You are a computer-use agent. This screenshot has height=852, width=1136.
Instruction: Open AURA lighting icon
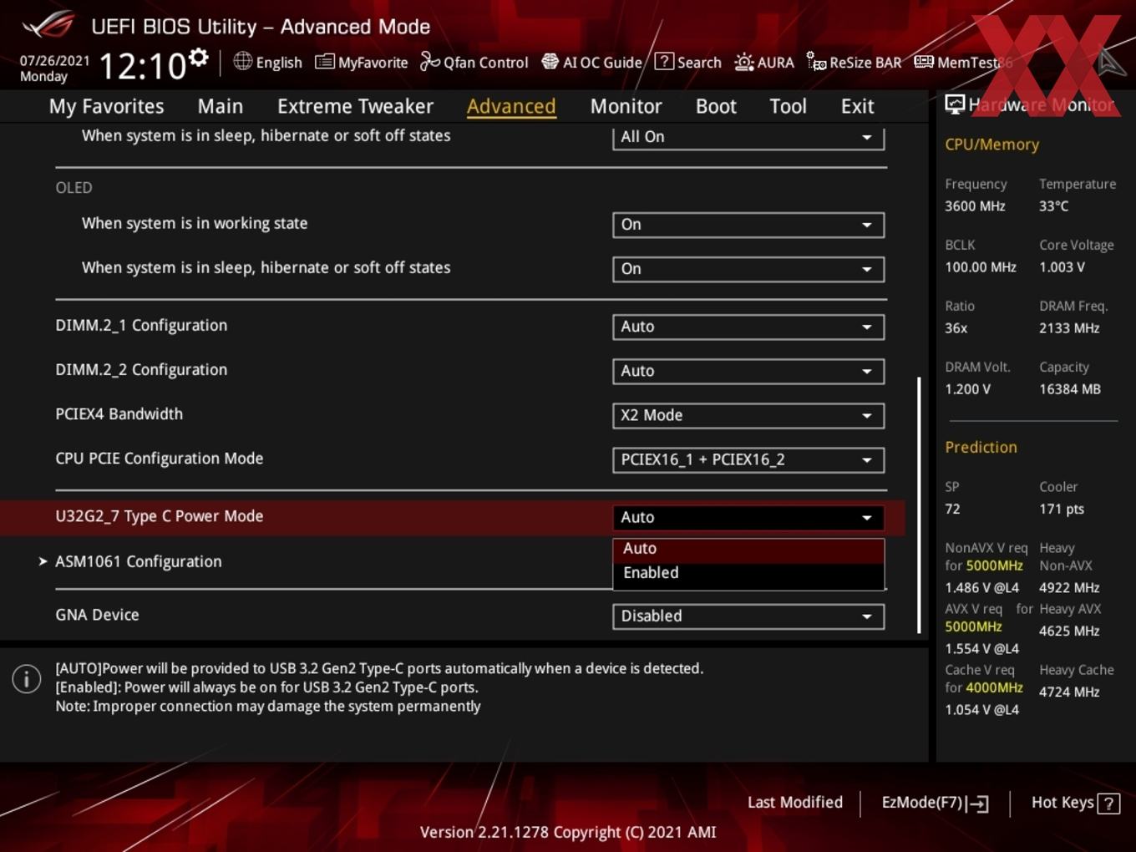pos(743,62)
